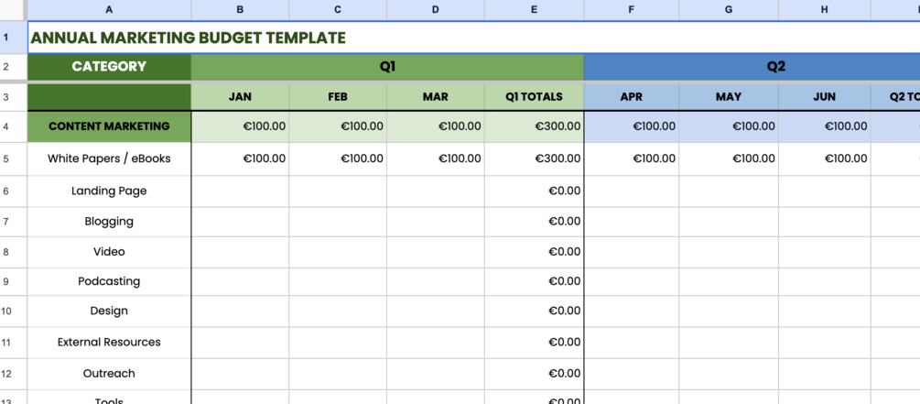Click the CATEGORY header cell
Image resolution: width=920 pixels, height=404 pixels.
click(x=109, y=67)
